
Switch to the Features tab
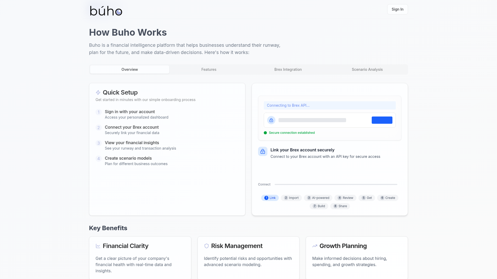(x=209, y=69)
